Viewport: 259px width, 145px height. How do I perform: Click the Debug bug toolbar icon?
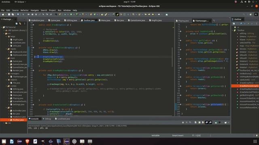pyautogui.click(x=65, y=14)
